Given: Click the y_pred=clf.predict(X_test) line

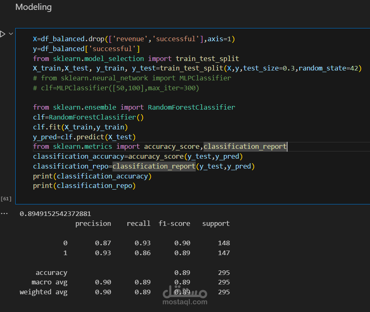Looking at the screenshot, I should pos(84,137).
